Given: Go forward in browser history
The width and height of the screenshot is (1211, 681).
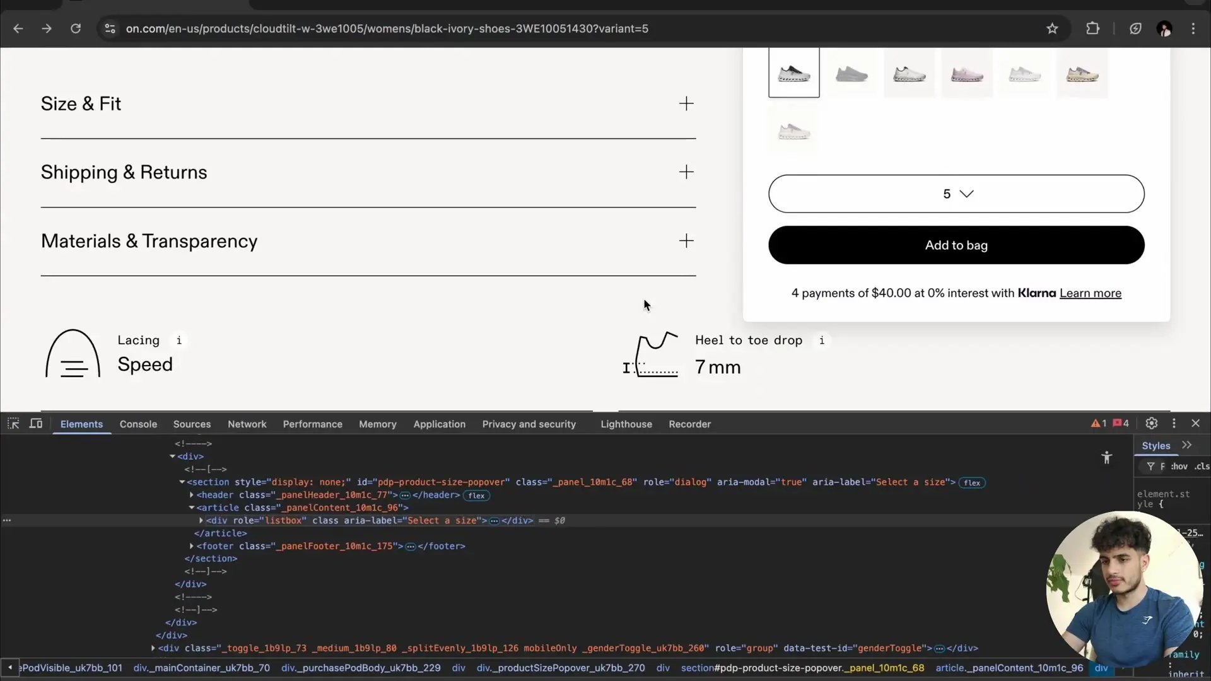Looking at the screenshot, I should (47, 28).
